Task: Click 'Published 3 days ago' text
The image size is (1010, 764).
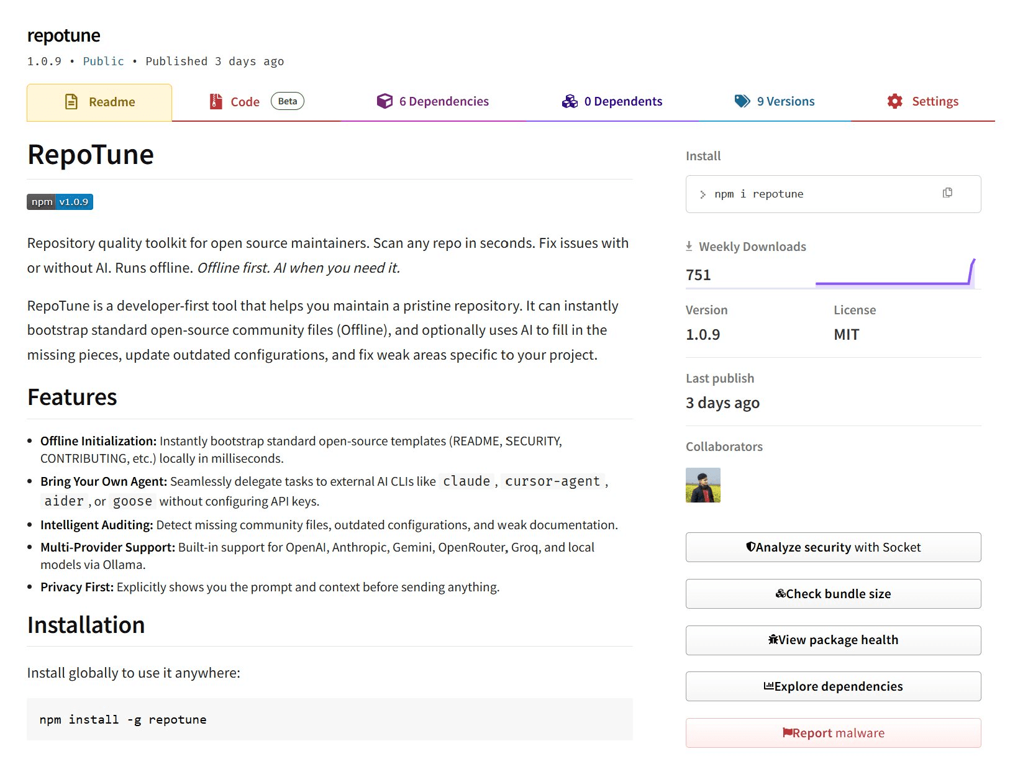Action: pos(214,61)
